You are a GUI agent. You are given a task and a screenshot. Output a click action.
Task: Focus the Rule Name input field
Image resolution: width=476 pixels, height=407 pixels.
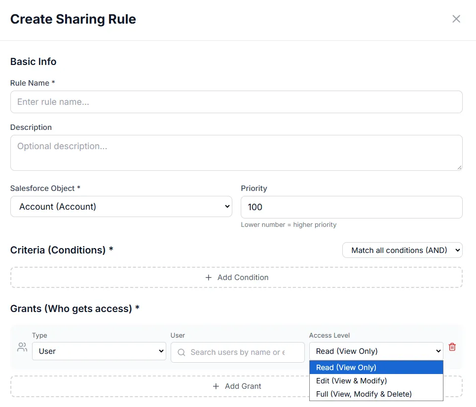pos(236,102)
